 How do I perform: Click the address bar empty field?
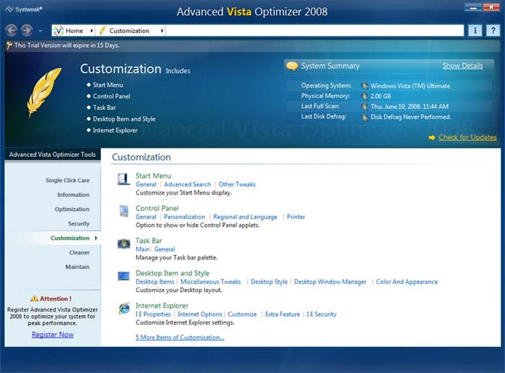click(314, 31)
